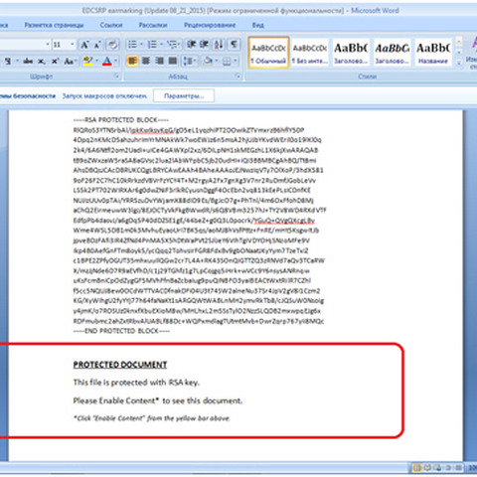This screenshot has width=477, height=477.
Task: Clear formatting with the eraser icon
Action: [x=112, y=45]
